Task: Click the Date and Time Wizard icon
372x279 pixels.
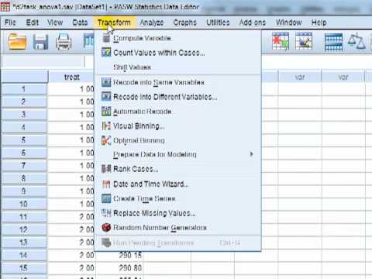Action: pyautogui.click(x=106, y=184)
